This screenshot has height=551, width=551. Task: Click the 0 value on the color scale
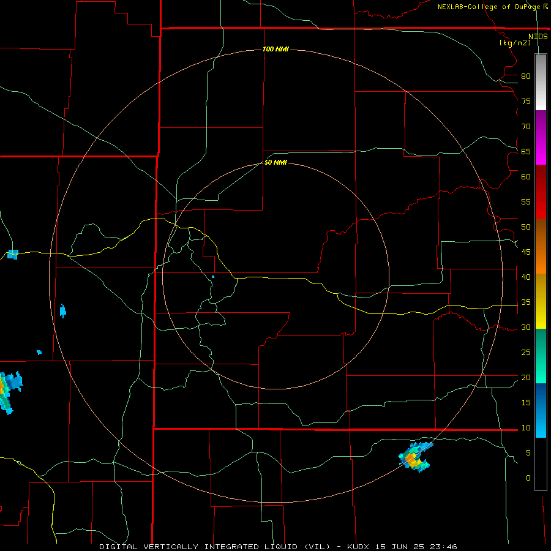[x=528, y=478]
